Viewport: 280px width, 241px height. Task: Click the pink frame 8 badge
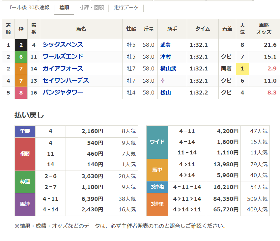click(21, 93)
